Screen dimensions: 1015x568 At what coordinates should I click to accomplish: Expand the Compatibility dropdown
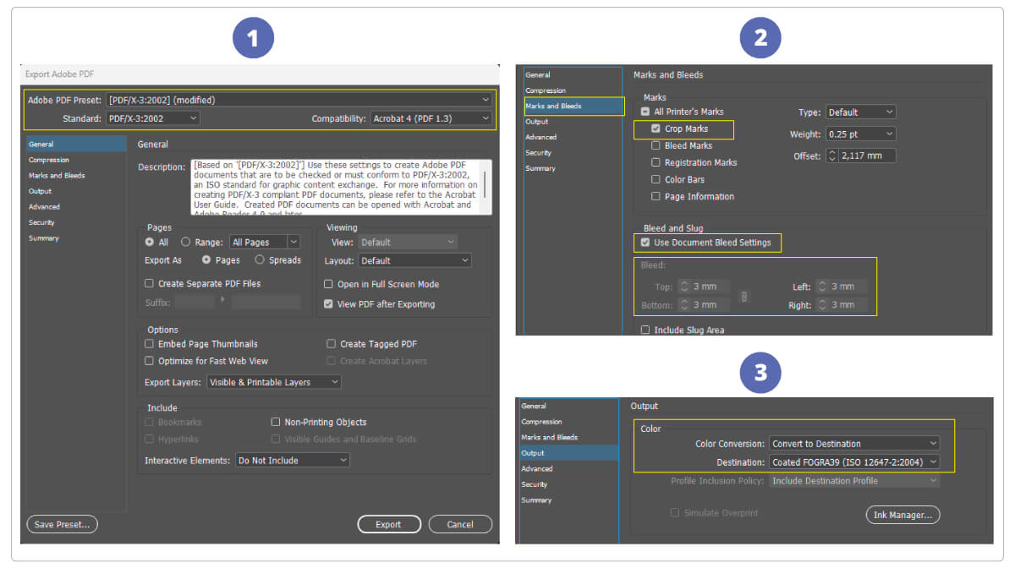(431, 119)
